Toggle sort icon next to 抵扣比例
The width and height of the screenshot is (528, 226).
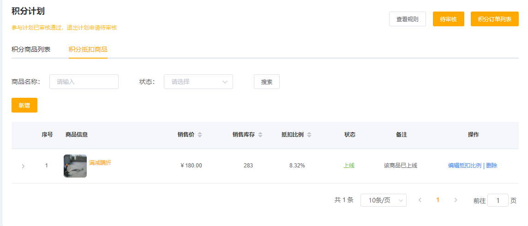point(309,135)
